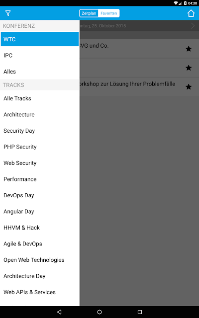The image size is (199, 318).
Task: Star the Workshop zur Lösung session
Action: pos(189,87)
